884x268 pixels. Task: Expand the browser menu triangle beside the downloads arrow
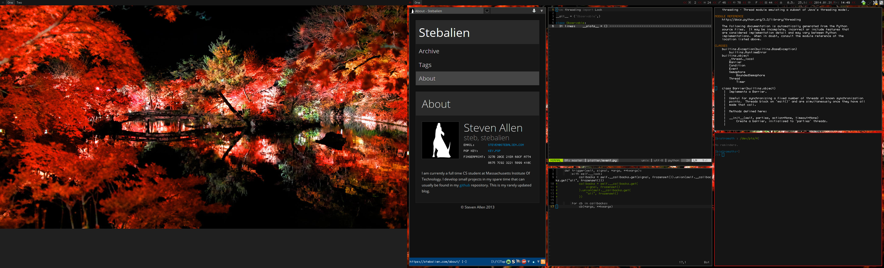coord(542,11)
